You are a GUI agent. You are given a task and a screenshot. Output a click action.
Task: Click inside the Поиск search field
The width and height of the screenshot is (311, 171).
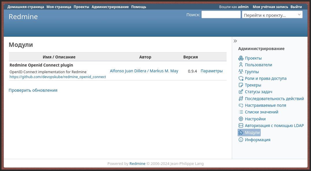coord(221,14)
